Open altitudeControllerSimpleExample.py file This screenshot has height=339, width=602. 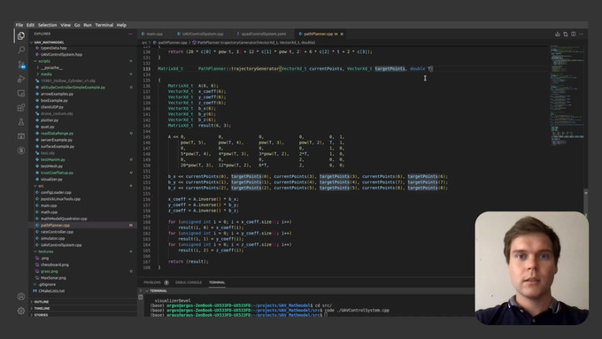pos(73,88)
